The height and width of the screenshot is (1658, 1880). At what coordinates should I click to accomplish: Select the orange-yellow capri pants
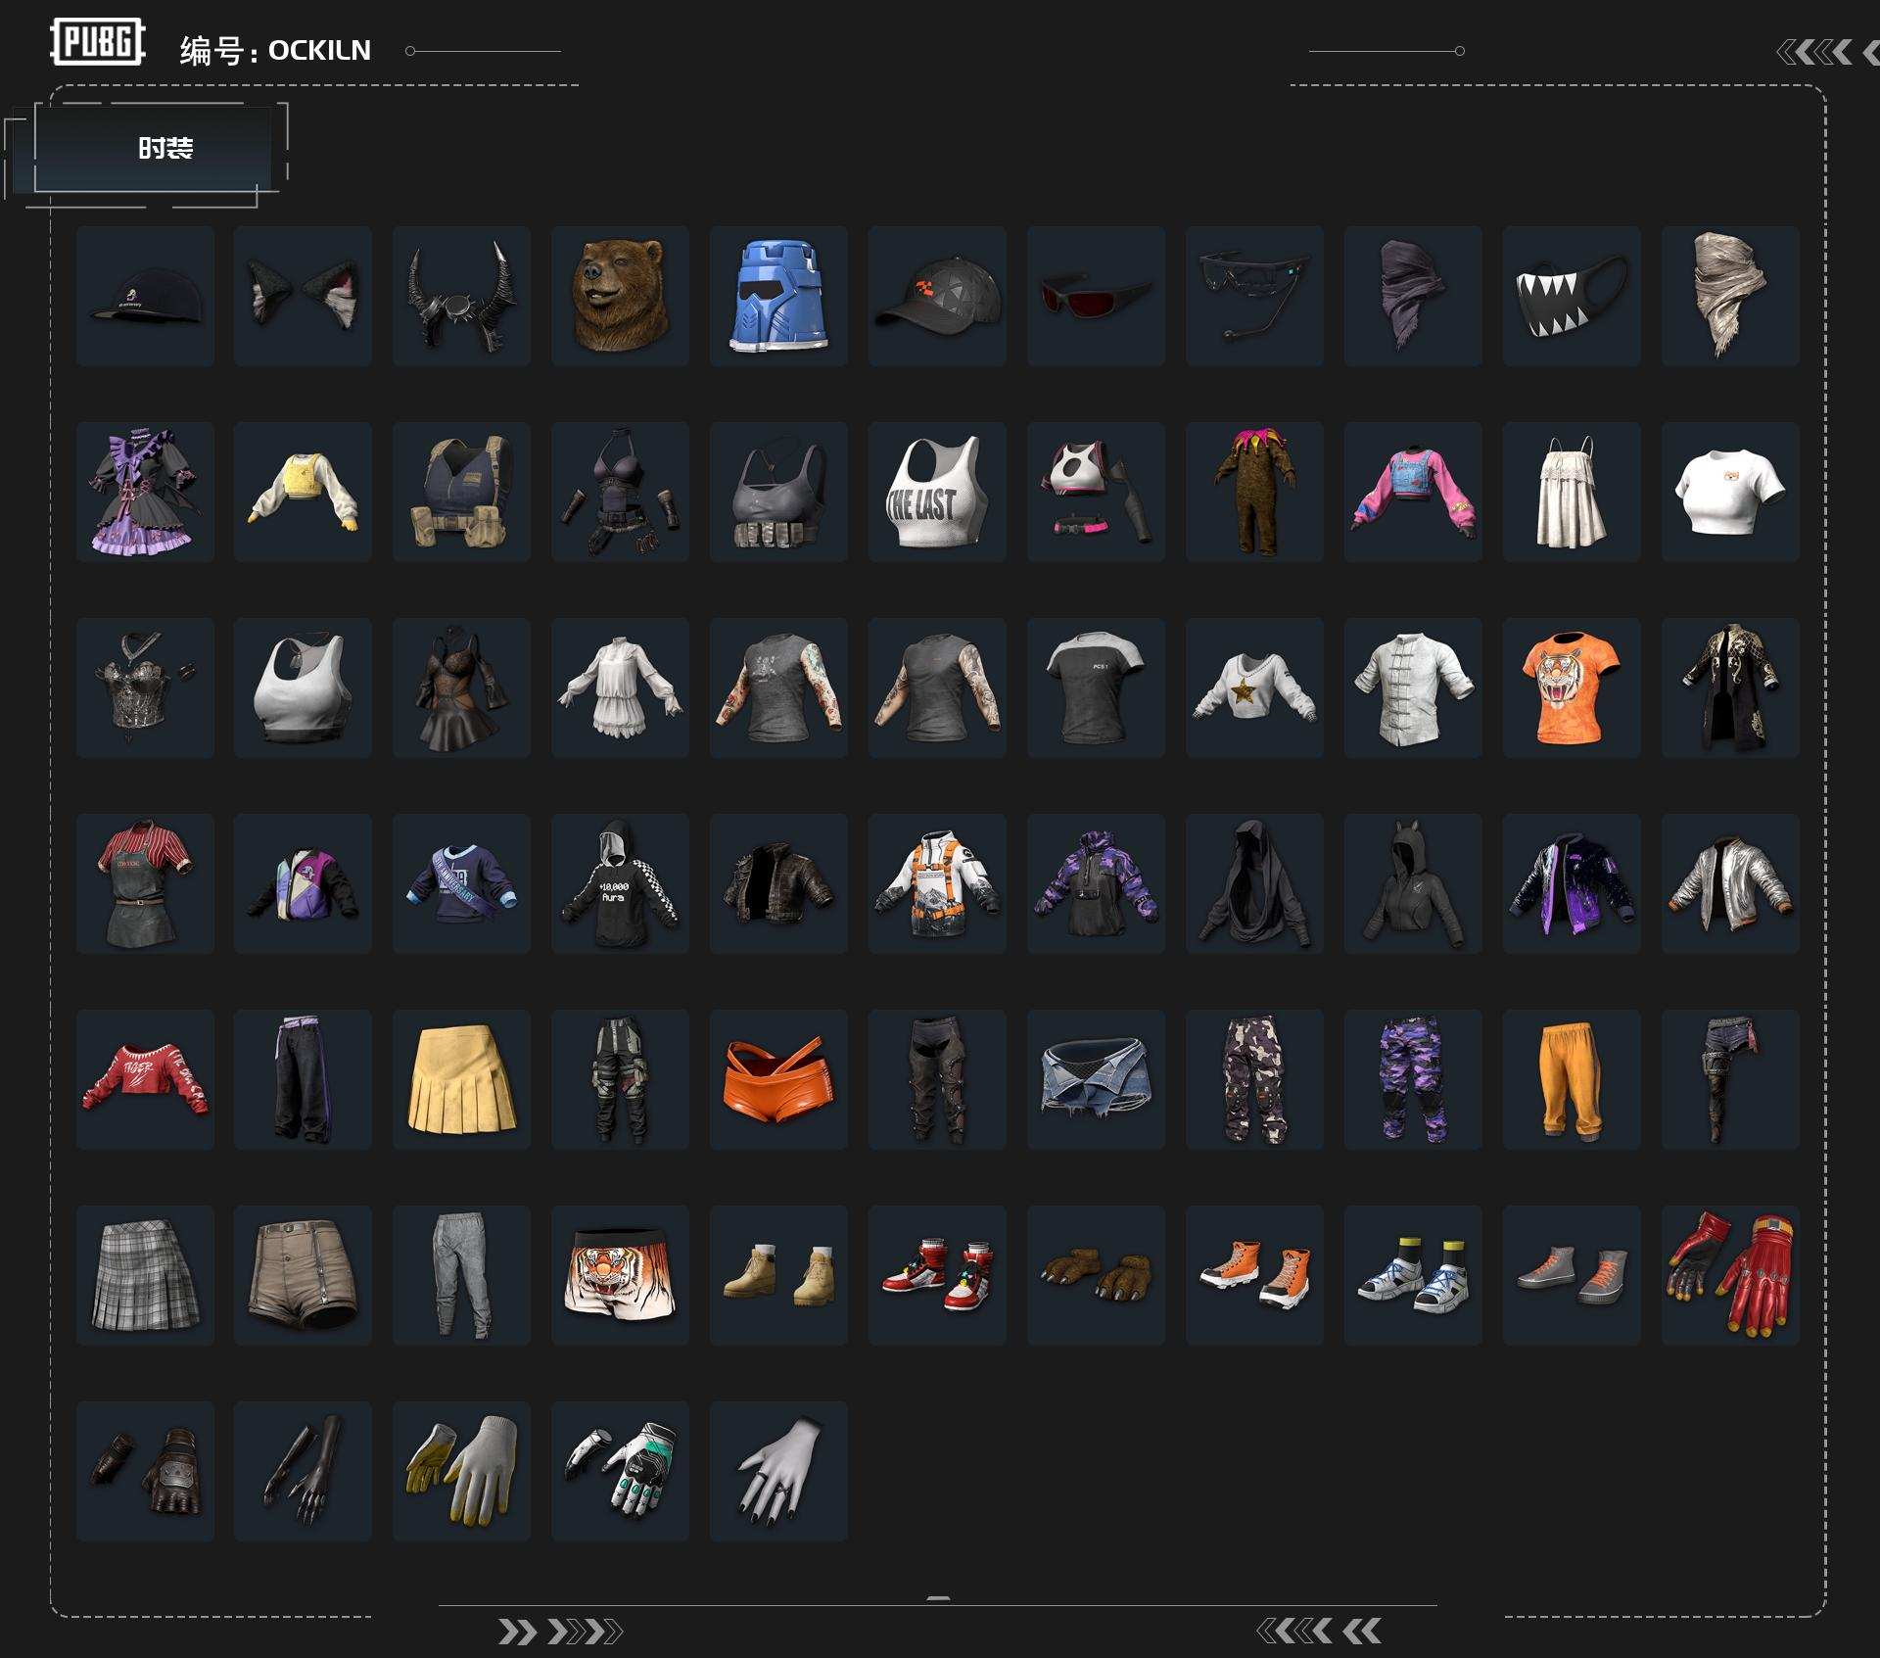pyautogui.click(x=1572, y=1079)
